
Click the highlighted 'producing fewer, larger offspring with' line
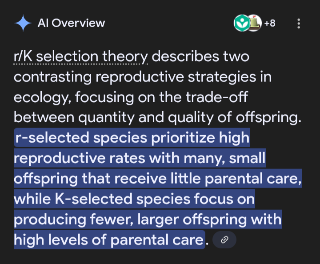[148, 219]
